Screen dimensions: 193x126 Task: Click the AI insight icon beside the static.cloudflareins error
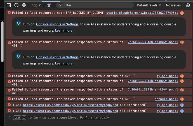[x=182, y=13]
